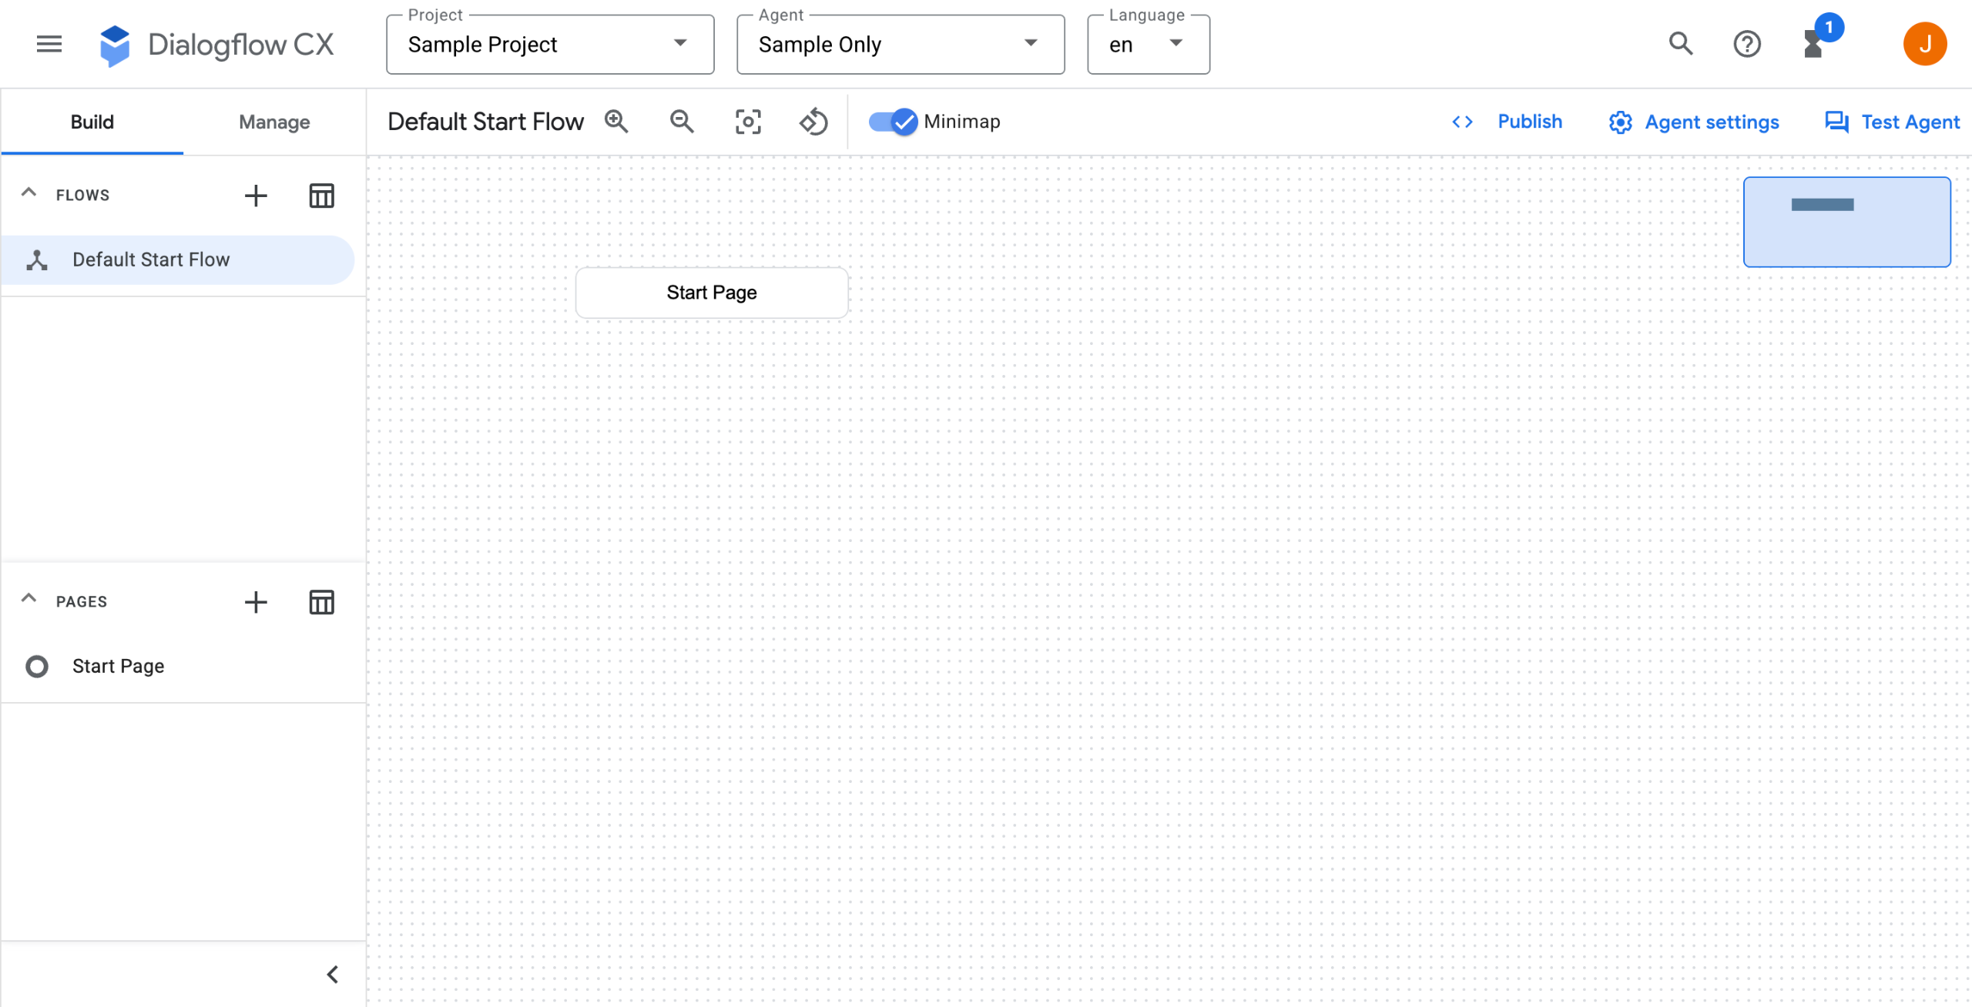Click the Publish code brackets icon
Viewport: 1972px width, 1007px height.
(x=1462, y=122)
